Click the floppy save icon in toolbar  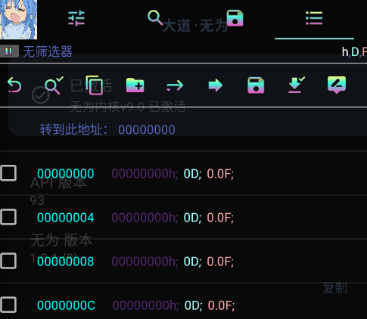(x=256, y=85)
